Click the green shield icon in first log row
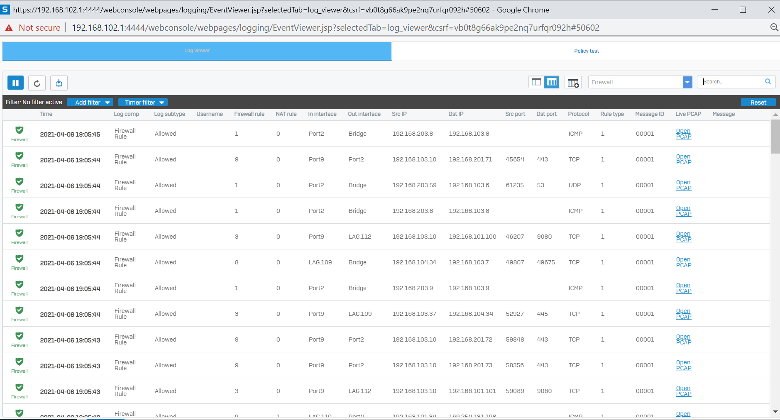The image size is (780, 420). point(20,130)
